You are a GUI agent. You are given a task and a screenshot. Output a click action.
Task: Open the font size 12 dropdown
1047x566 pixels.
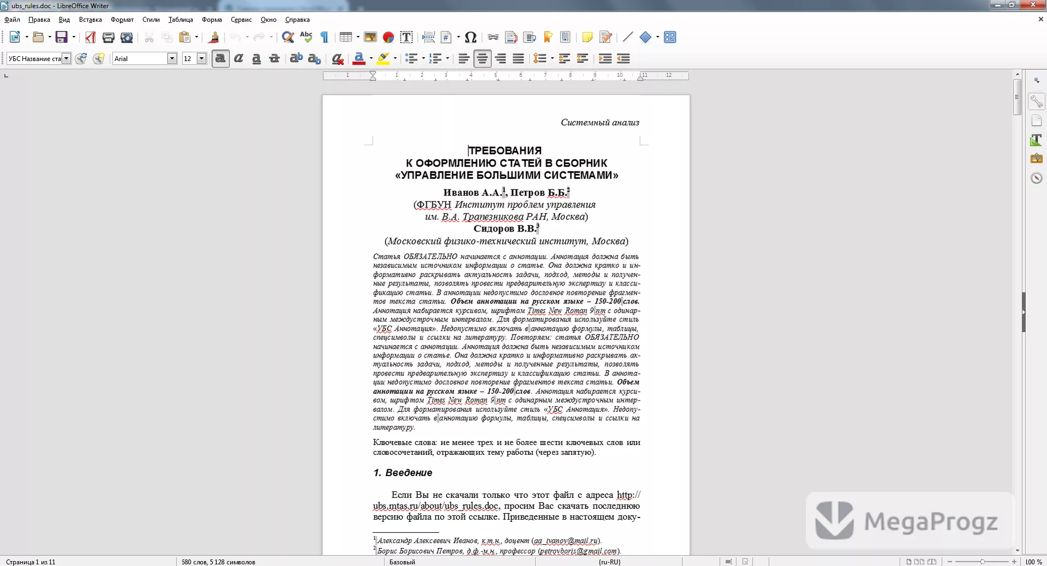pos(201,58)
